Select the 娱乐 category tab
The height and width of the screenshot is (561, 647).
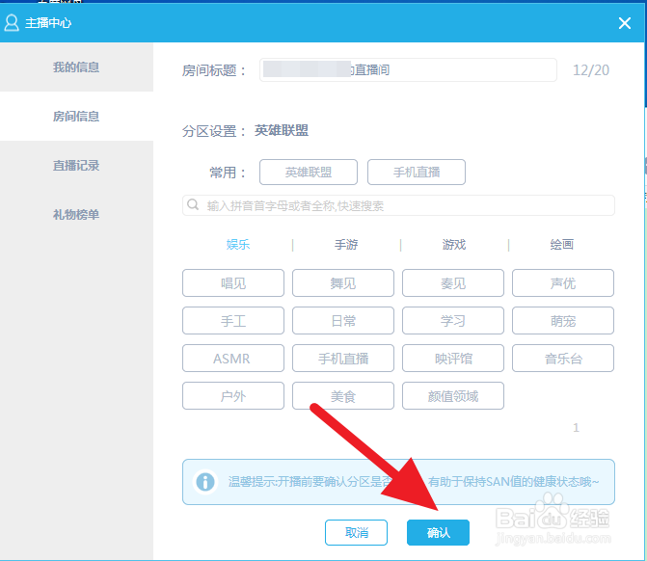238,245
